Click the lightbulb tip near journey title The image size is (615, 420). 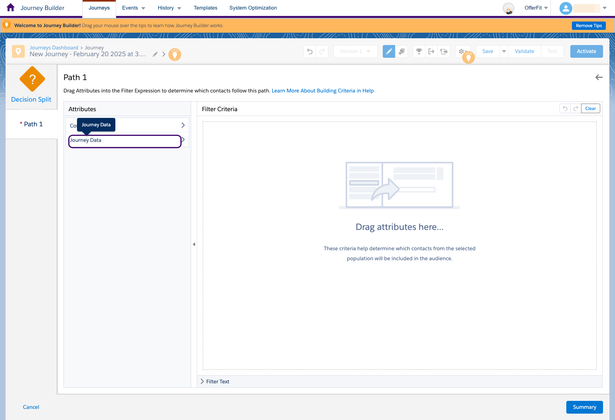coord(175,54)
